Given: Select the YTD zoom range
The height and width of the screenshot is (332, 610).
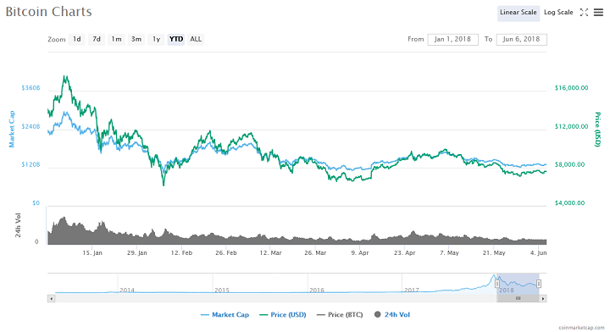Looking at the screenshot, I should click(x=176, y=39).
